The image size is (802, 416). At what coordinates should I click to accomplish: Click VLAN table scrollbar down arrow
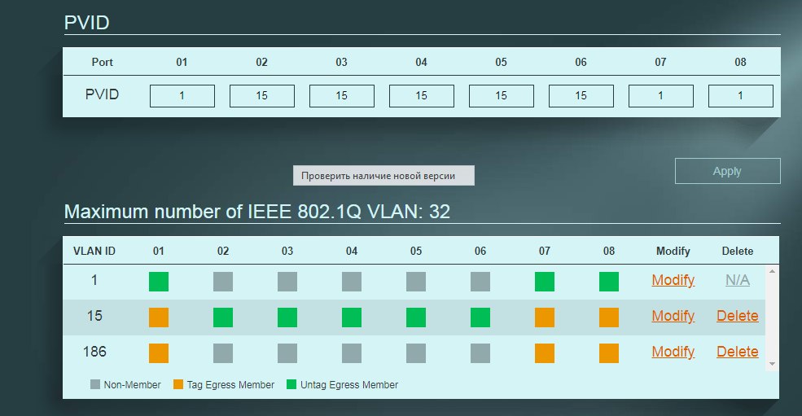click(x=773, y=364)
